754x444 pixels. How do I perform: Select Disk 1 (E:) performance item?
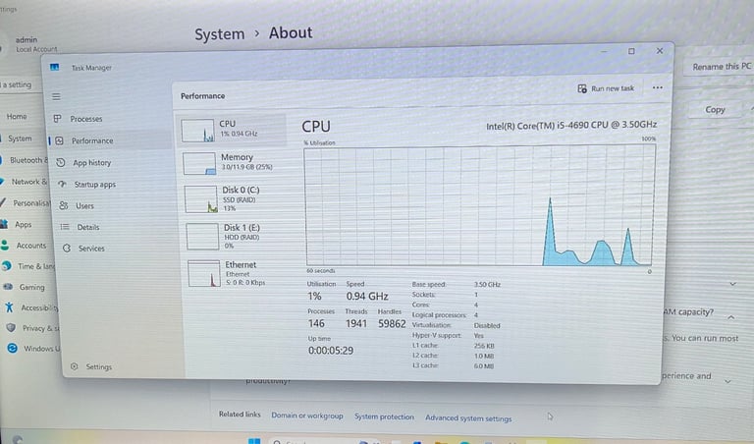[x=236, y=236]
